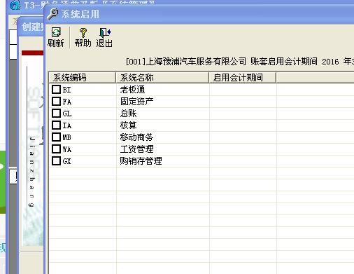Click the 启用会计期间 column header
The height and width of the screenshot is (274, 354).
242,78
